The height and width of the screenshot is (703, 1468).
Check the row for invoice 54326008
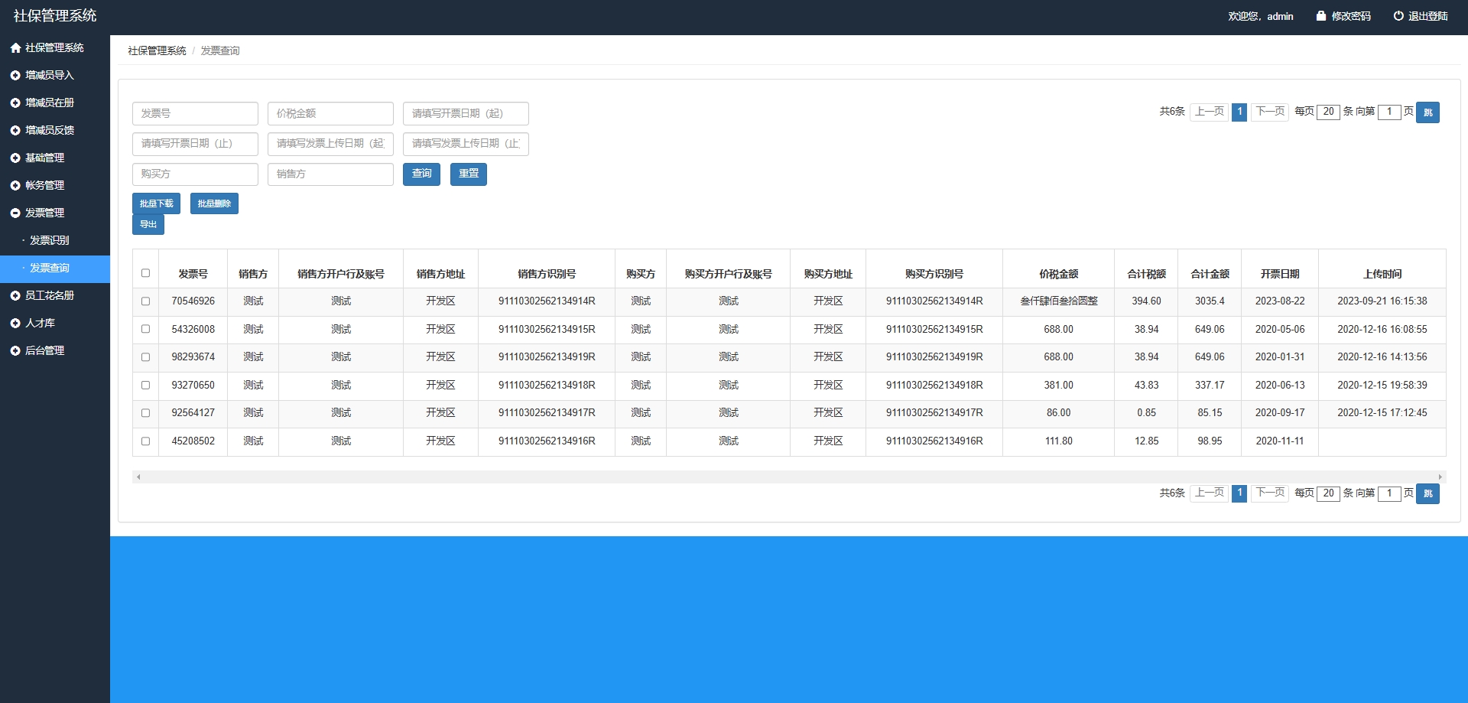(x=145, y=329)
